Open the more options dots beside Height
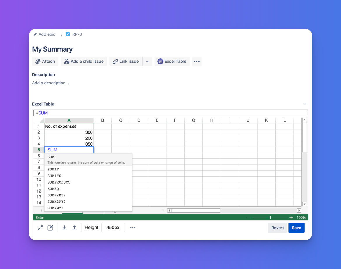Image resolution: width=341 pixels, height=269 pixels. 133,228
